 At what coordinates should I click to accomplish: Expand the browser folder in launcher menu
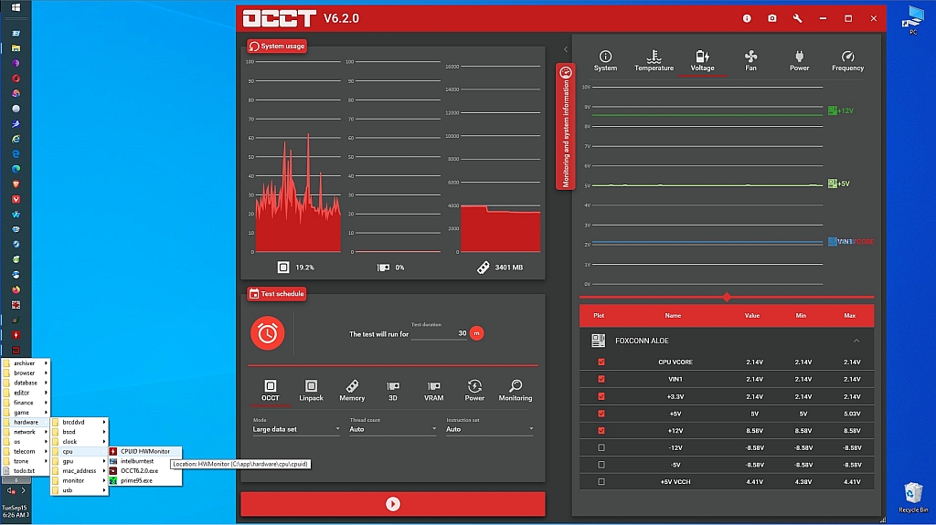(25, 373)
